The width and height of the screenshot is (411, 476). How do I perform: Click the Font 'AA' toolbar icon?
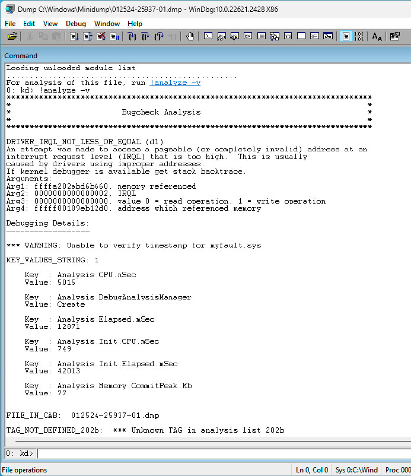pyautogui.click(x=377, y=36)
